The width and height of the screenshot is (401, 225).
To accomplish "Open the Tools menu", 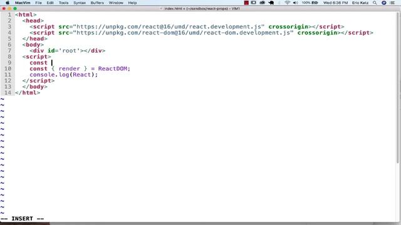I will pyautogui.click(x=63, y=2).
